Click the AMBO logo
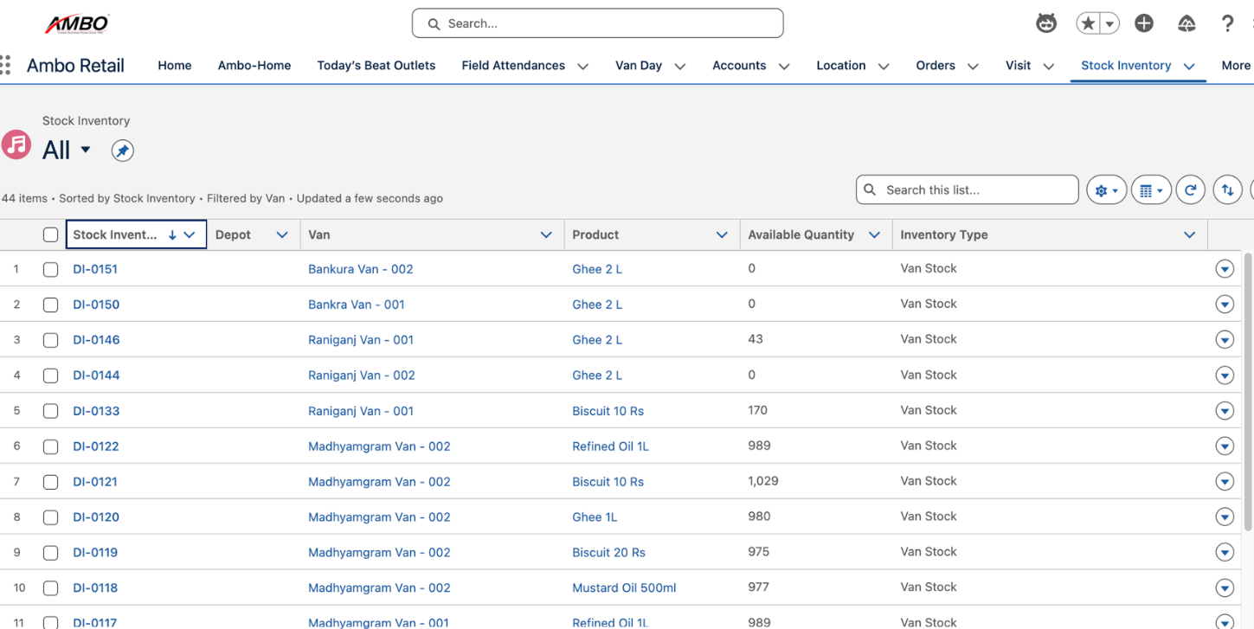Viewport: 1254px width, 629px height. point(77,23)
